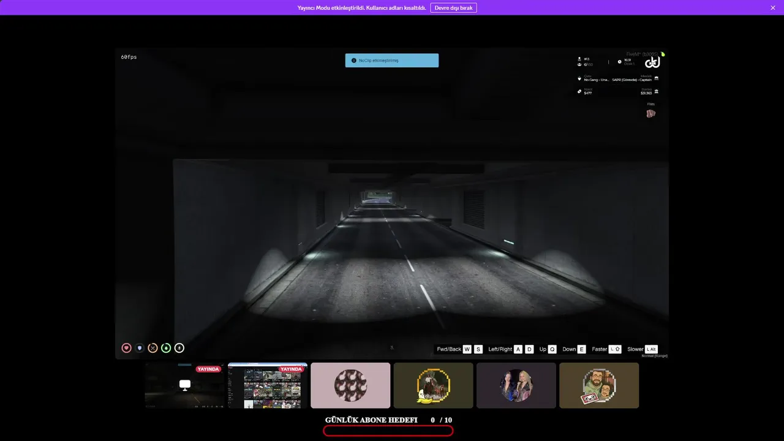Click the W key hint
The image size is (784, 441).
click(x=467, y=349)
